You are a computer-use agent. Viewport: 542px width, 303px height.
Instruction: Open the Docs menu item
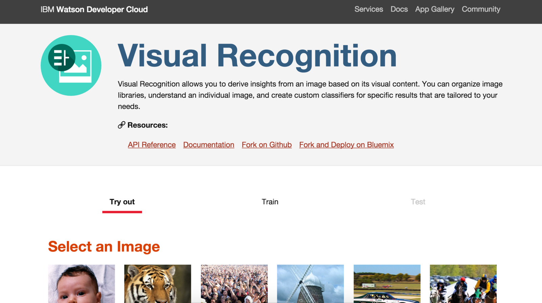click(399, 9)
